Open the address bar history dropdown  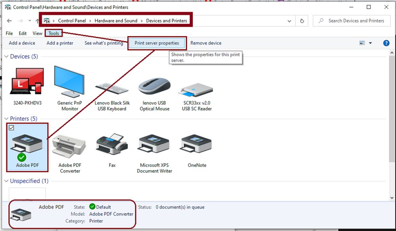coord(289,21)
